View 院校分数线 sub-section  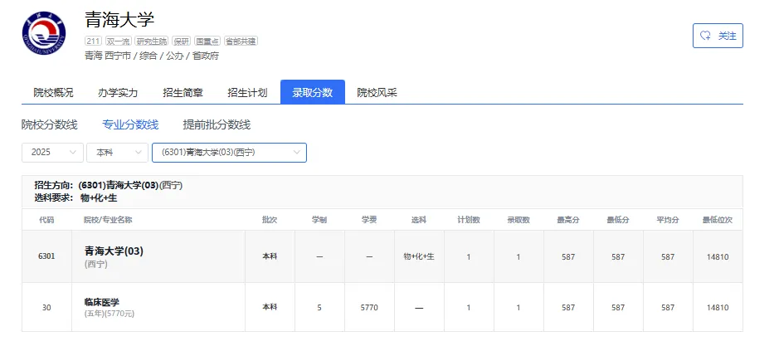(50, 124)
